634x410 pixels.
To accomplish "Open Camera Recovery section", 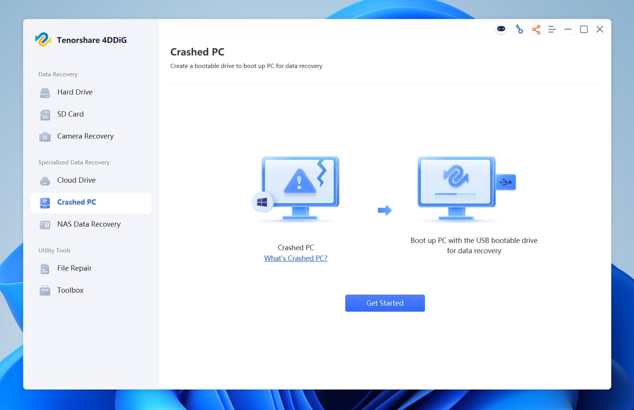I will tap(91, 136).
